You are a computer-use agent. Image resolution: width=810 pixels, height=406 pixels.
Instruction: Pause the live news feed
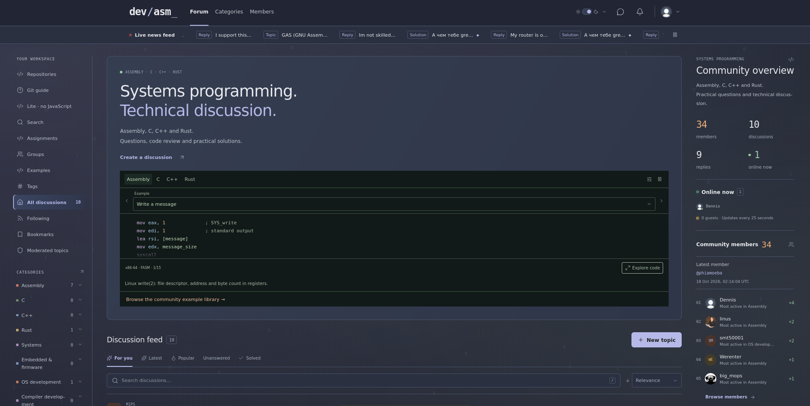675,35
